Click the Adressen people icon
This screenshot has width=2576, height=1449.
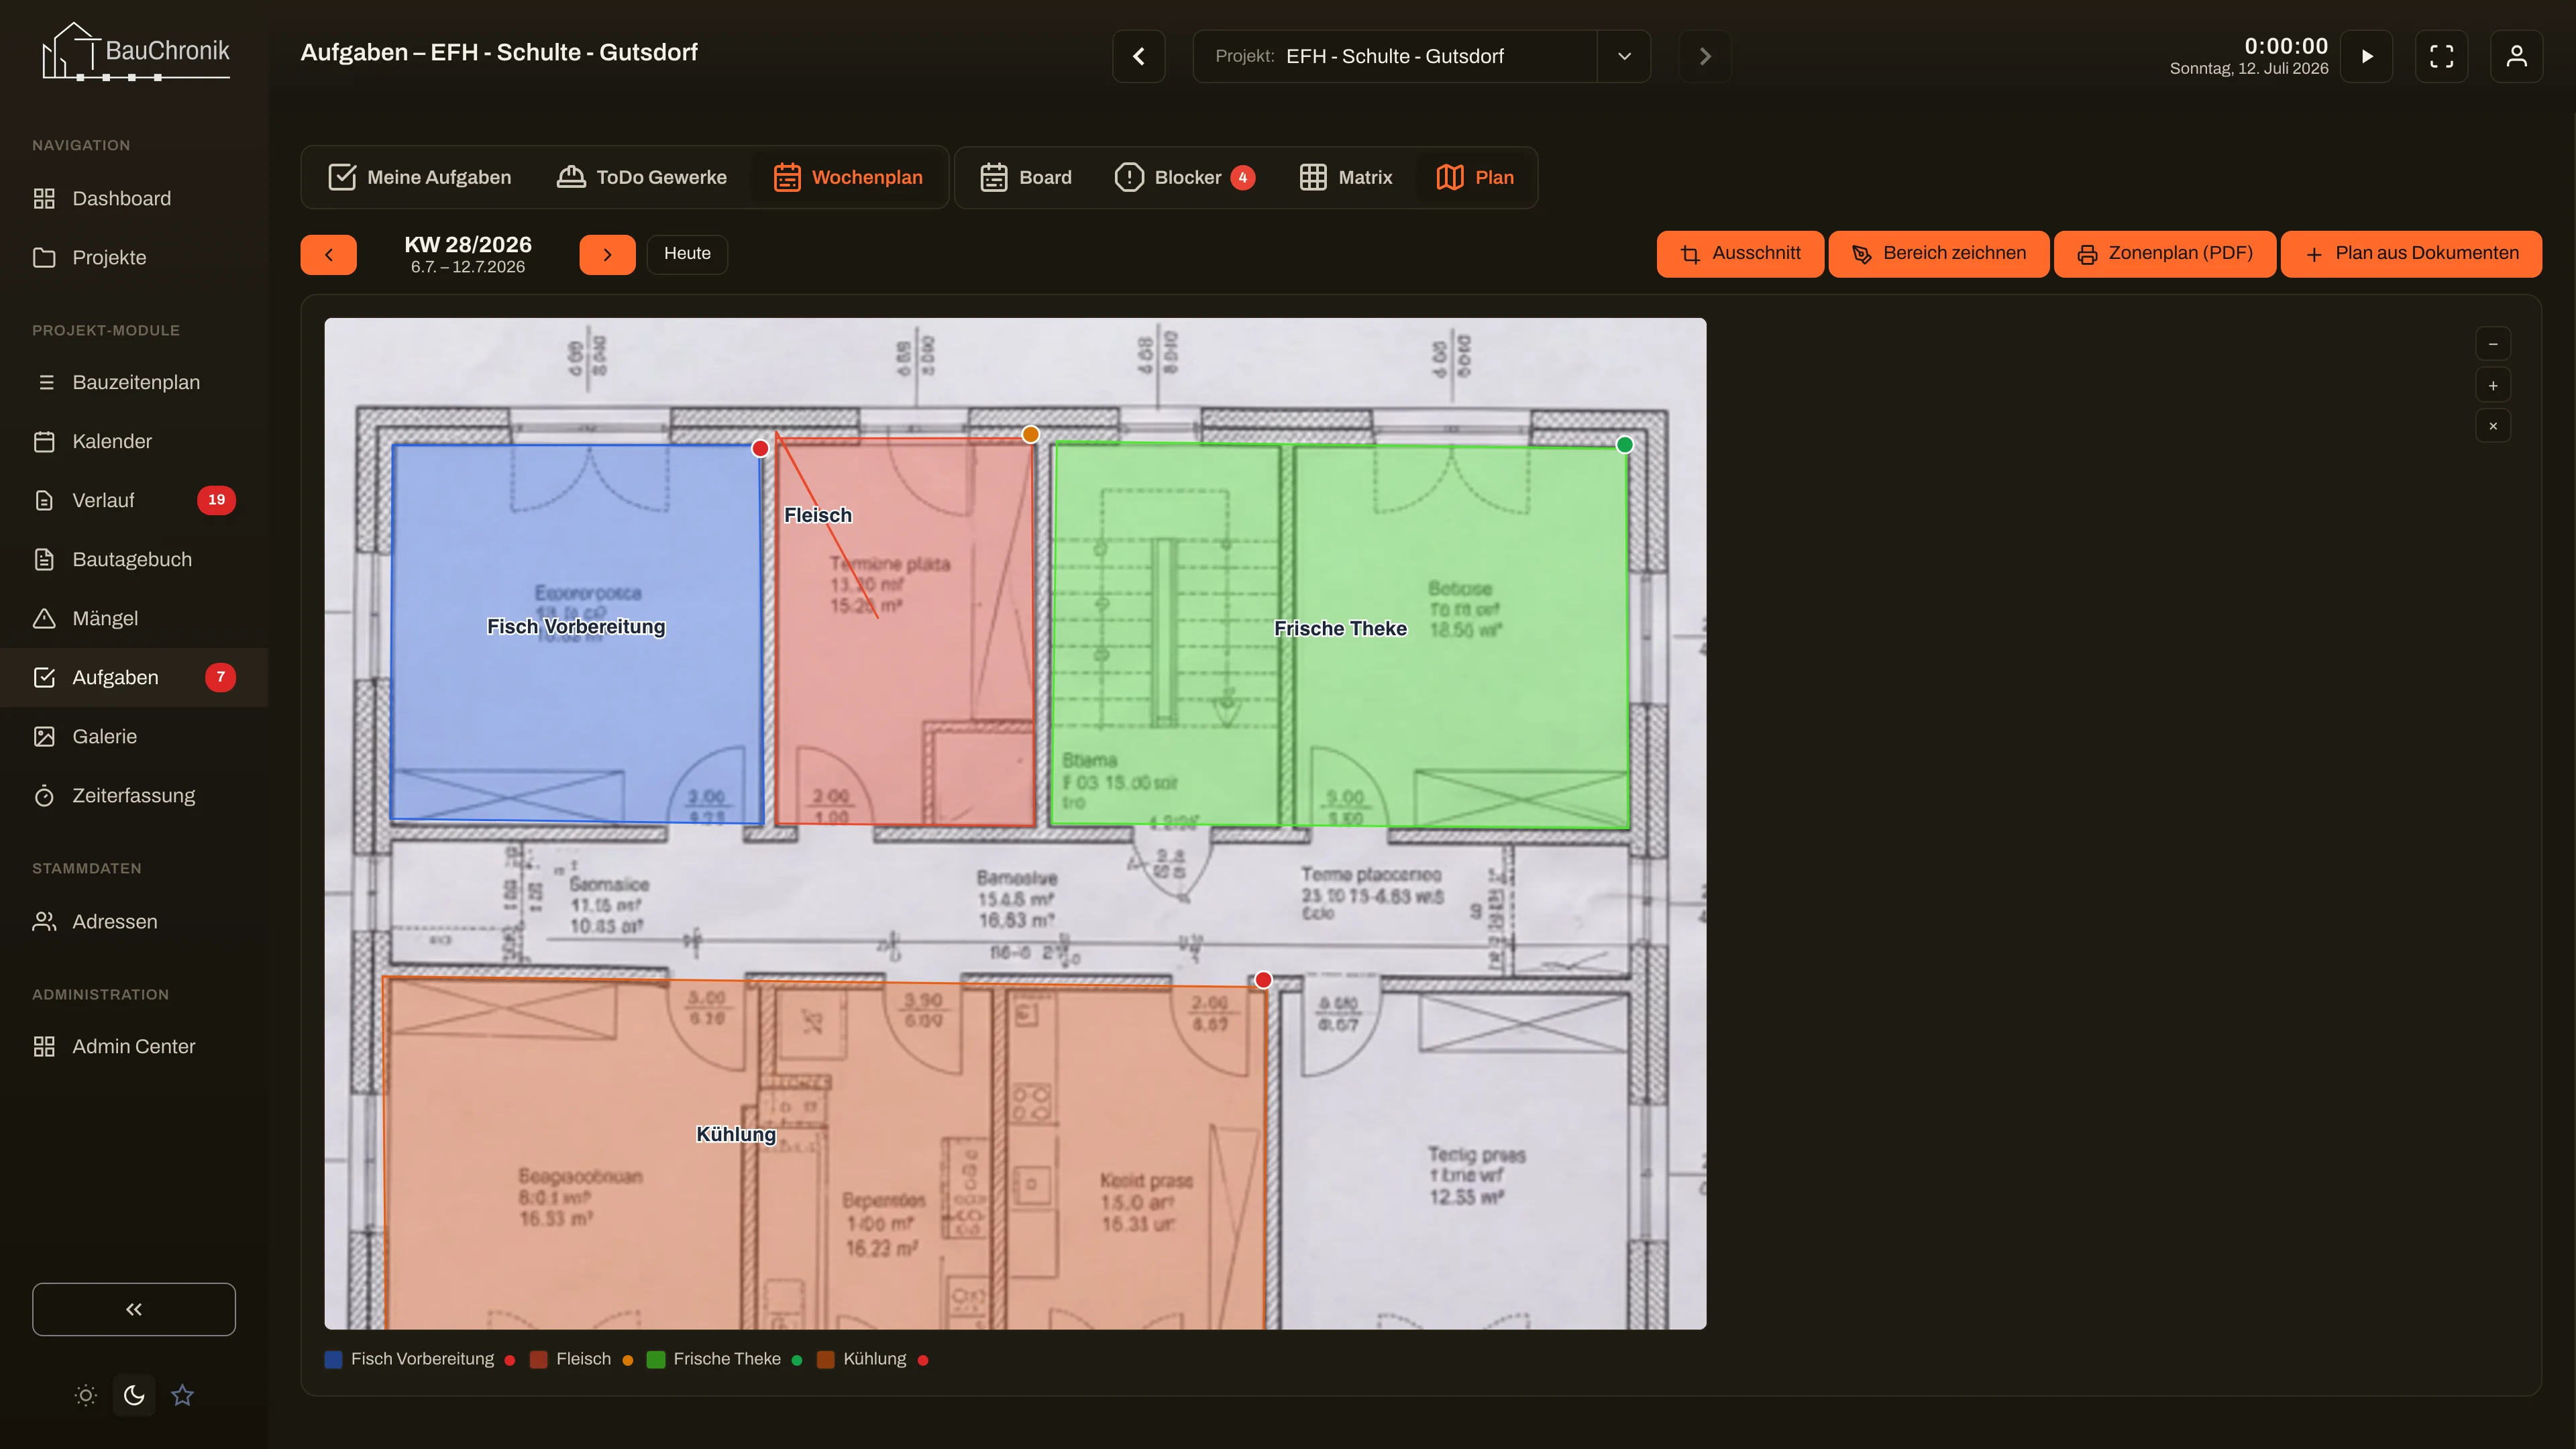pyautogui.click(x=44, y=921)
